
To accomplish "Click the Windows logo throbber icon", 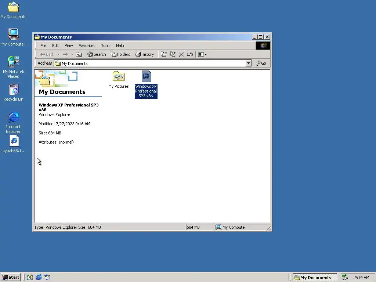I will click(263, 46).
